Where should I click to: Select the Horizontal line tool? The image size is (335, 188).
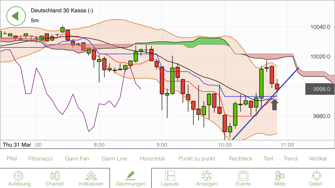[x=152, y=158]
